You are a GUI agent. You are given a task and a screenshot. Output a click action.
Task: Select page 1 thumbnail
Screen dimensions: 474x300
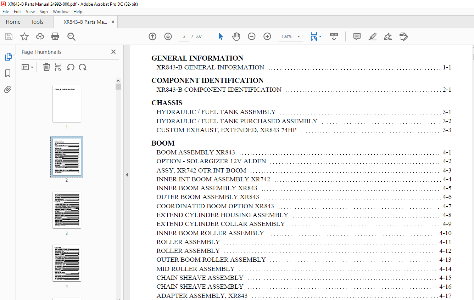(x=67, y=103)
